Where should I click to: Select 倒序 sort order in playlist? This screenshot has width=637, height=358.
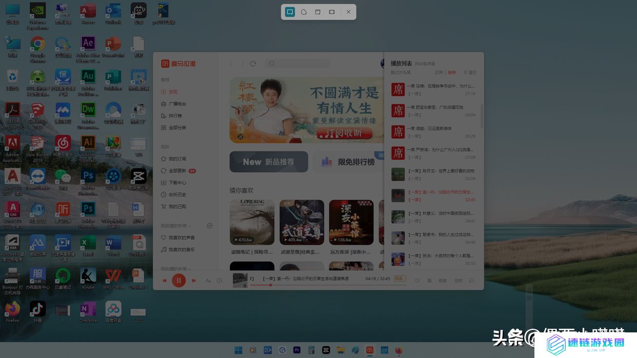(x=451, y=73)
